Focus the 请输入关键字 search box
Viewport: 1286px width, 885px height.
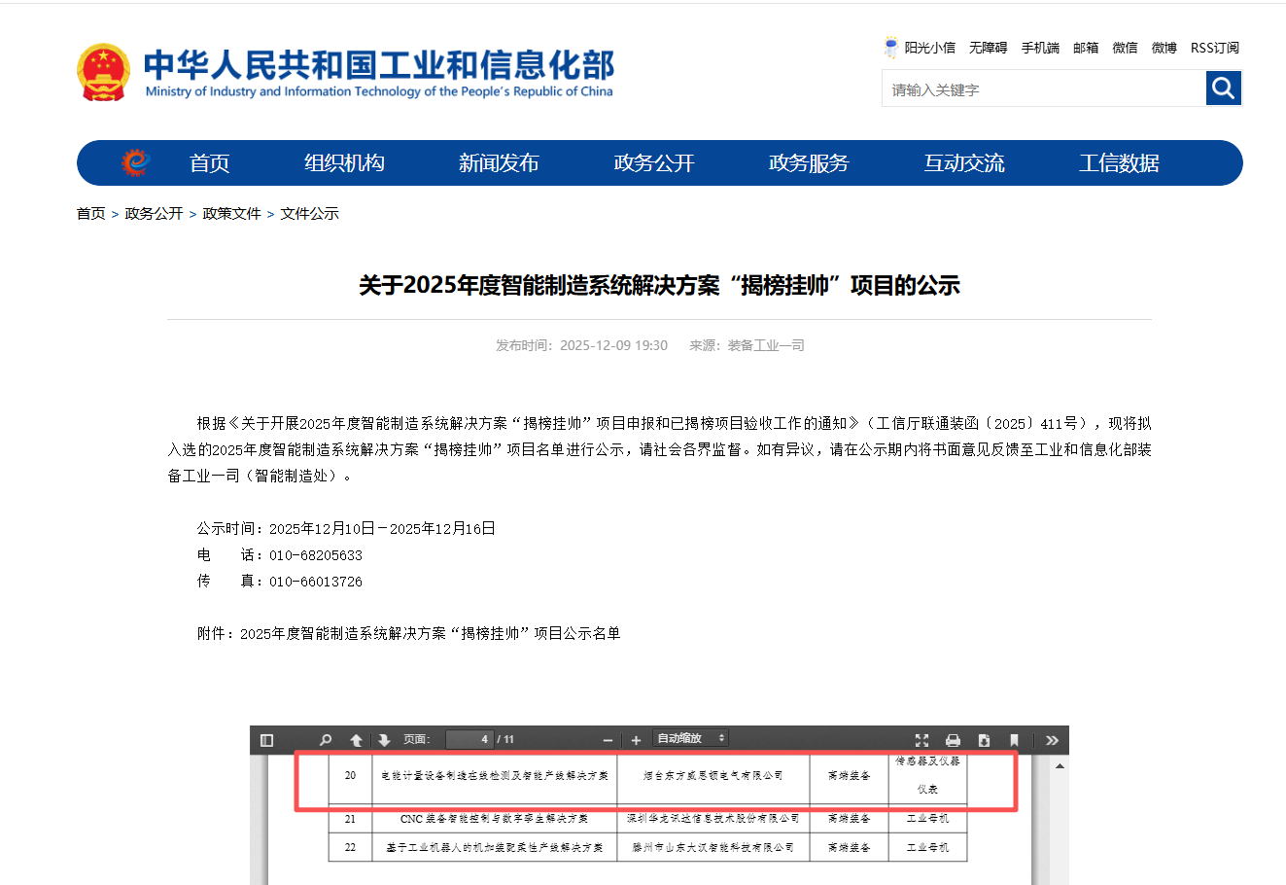[1043, 89]
